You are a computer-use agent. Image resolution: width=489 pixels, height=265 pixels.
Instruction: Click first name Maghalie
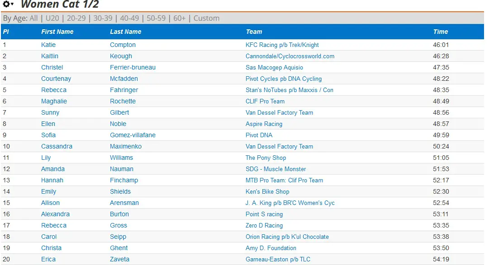pos(54,101)
